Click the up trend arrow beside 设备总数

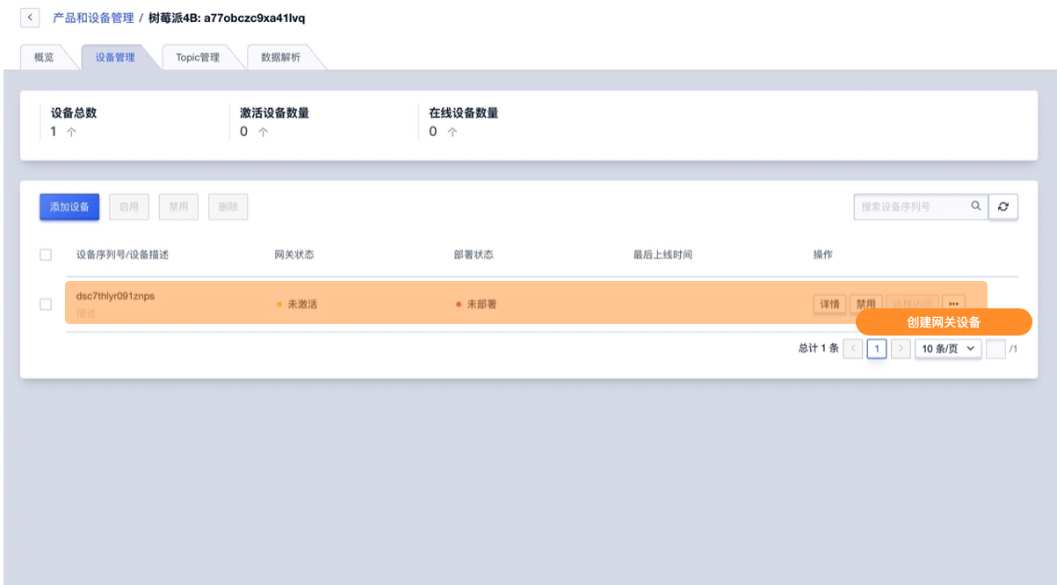point(69,131)
